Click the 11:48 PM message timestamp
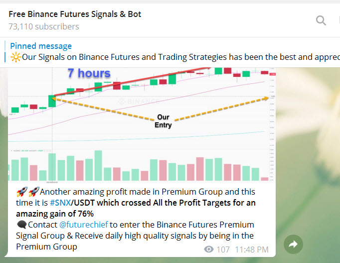Screen dimensions: 340x263 251,250
